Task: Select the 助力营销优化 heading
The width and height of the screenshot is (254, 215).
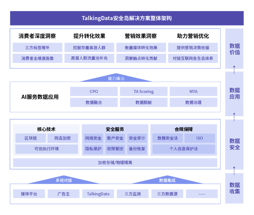Action: click(x=193, y=36)
